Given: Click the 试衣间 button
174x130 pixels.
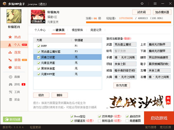Looking at the screenshot, I should tap(141, 12).
